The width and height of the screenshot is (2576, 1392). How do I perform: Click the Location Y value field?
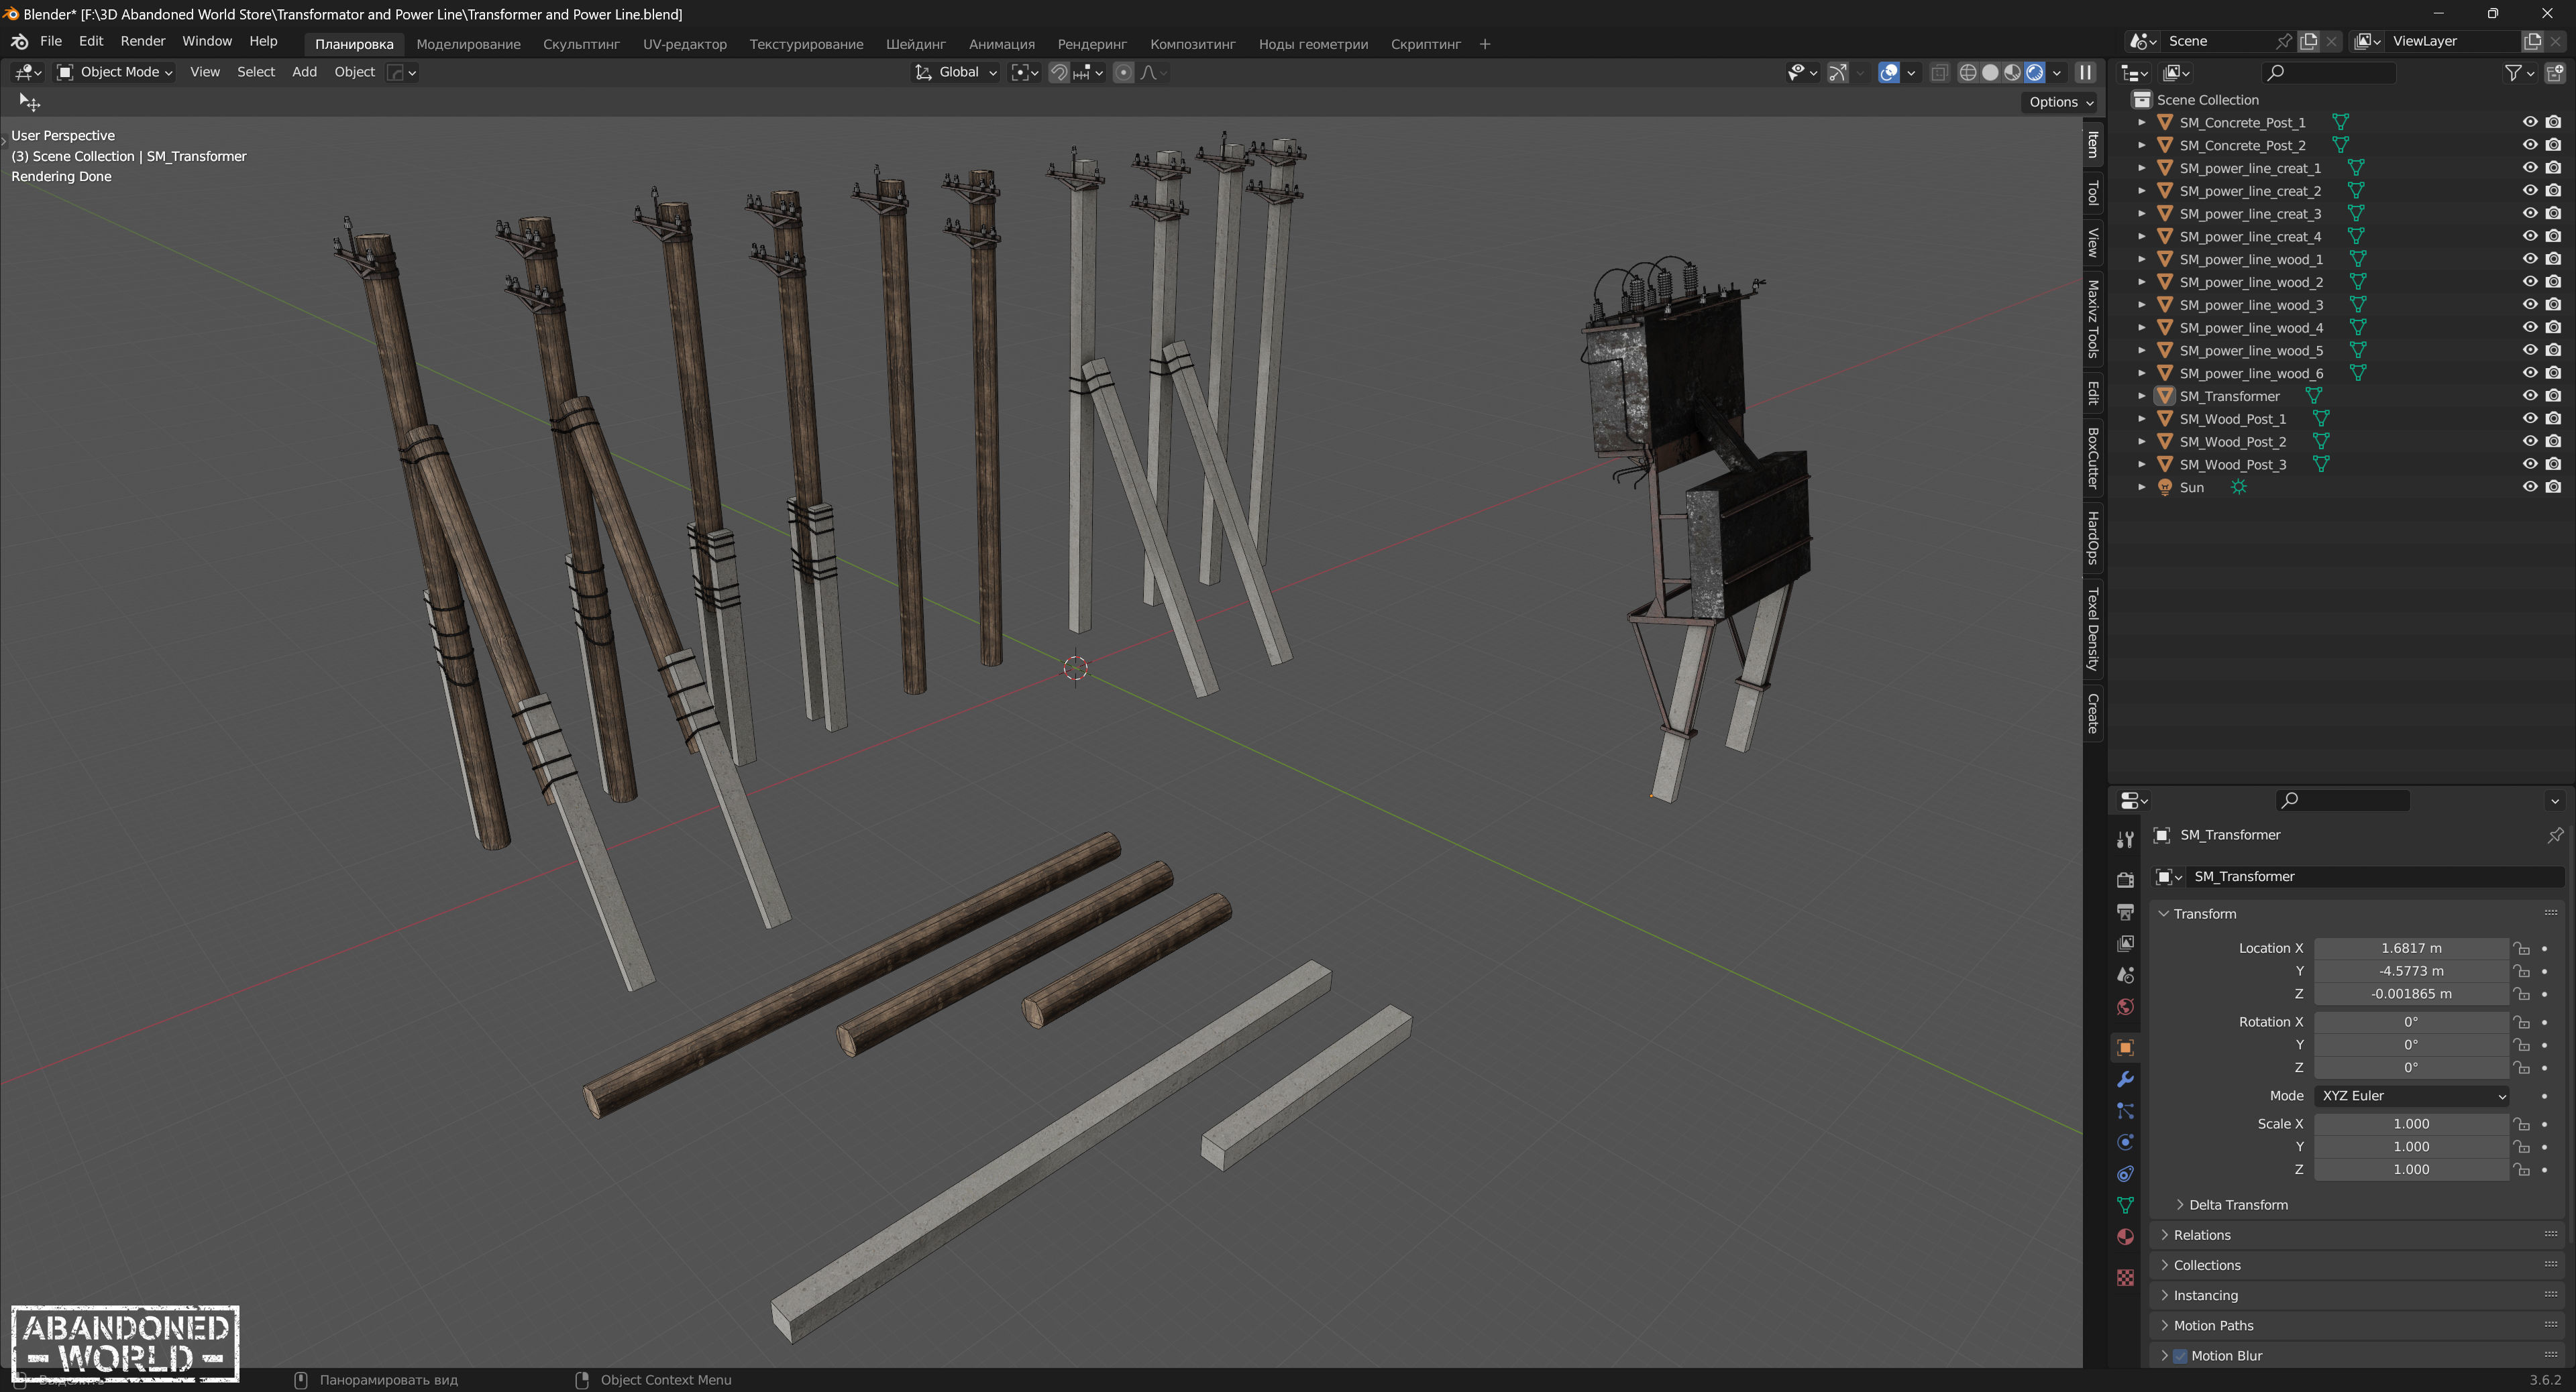[x=2410, y=972]
